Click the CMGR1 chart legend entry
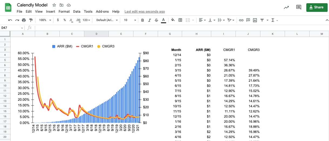The image size is (329, 141). pyautogui.click(x=85, y=46)
